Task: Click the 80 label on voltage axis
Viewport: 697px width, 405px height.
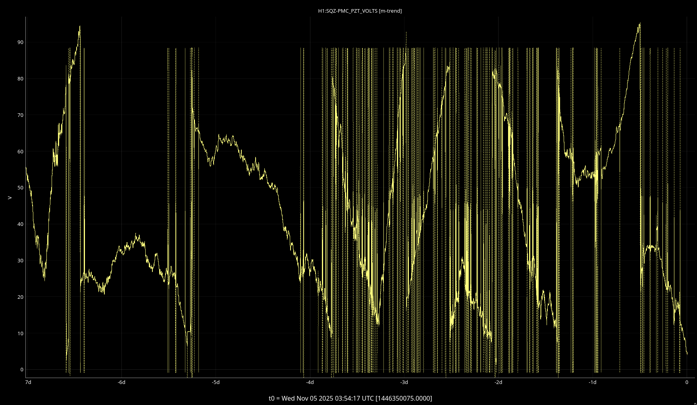Action: point(20,79)
